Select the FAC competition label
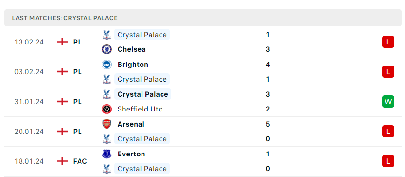Viewport: 405px width, 177px height. point(80,161)
